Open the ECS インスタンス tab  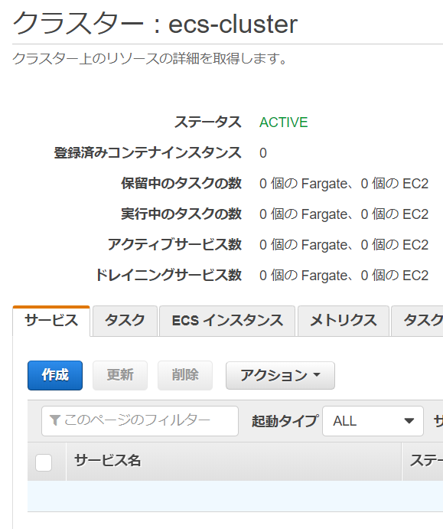tap(227, 321)
